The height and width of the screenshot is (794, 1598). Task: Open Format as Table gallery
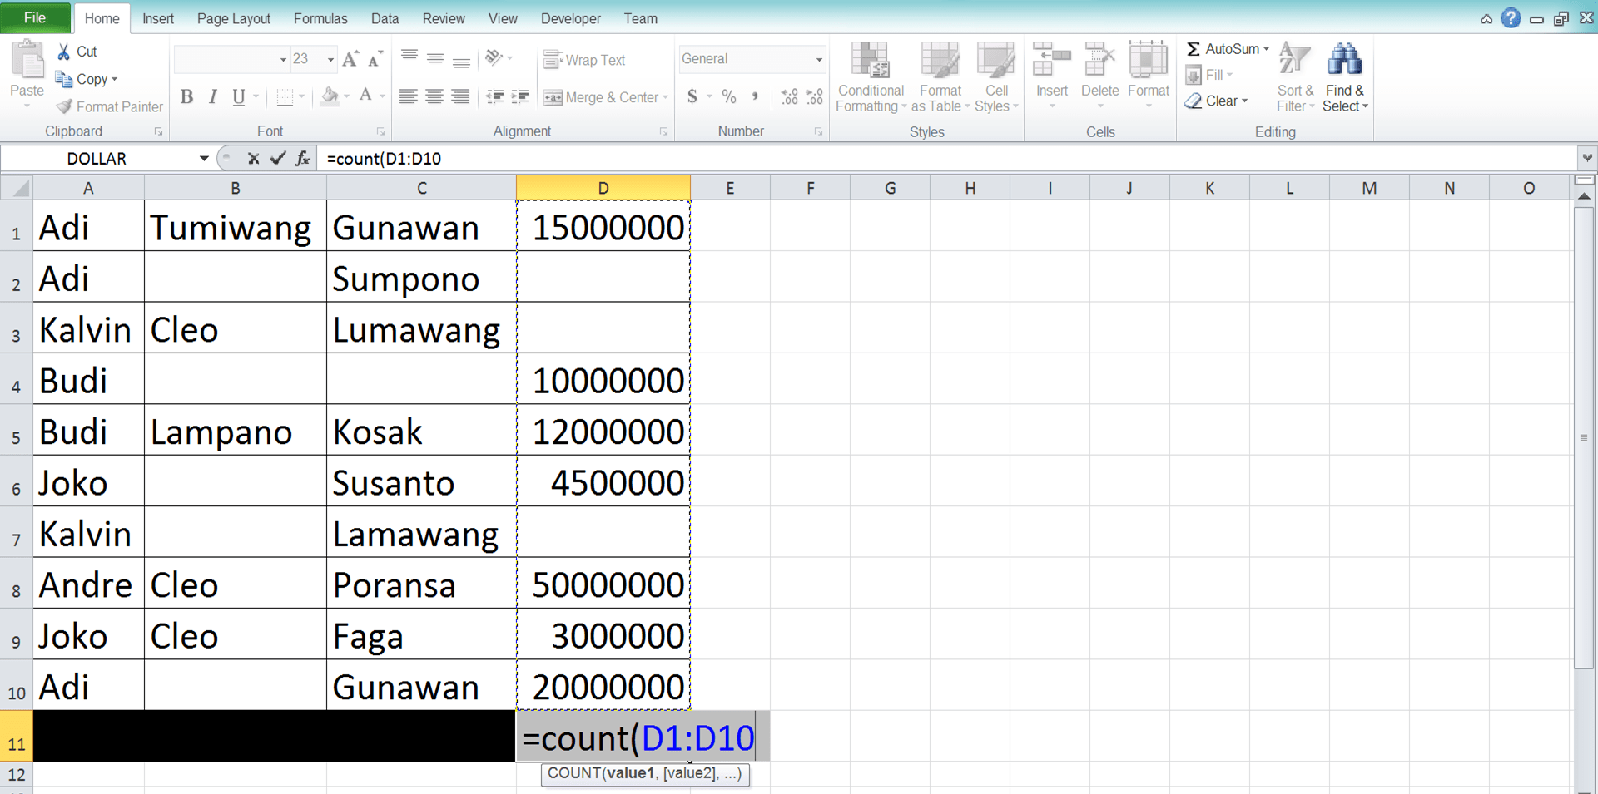click(x=940, y=76)
